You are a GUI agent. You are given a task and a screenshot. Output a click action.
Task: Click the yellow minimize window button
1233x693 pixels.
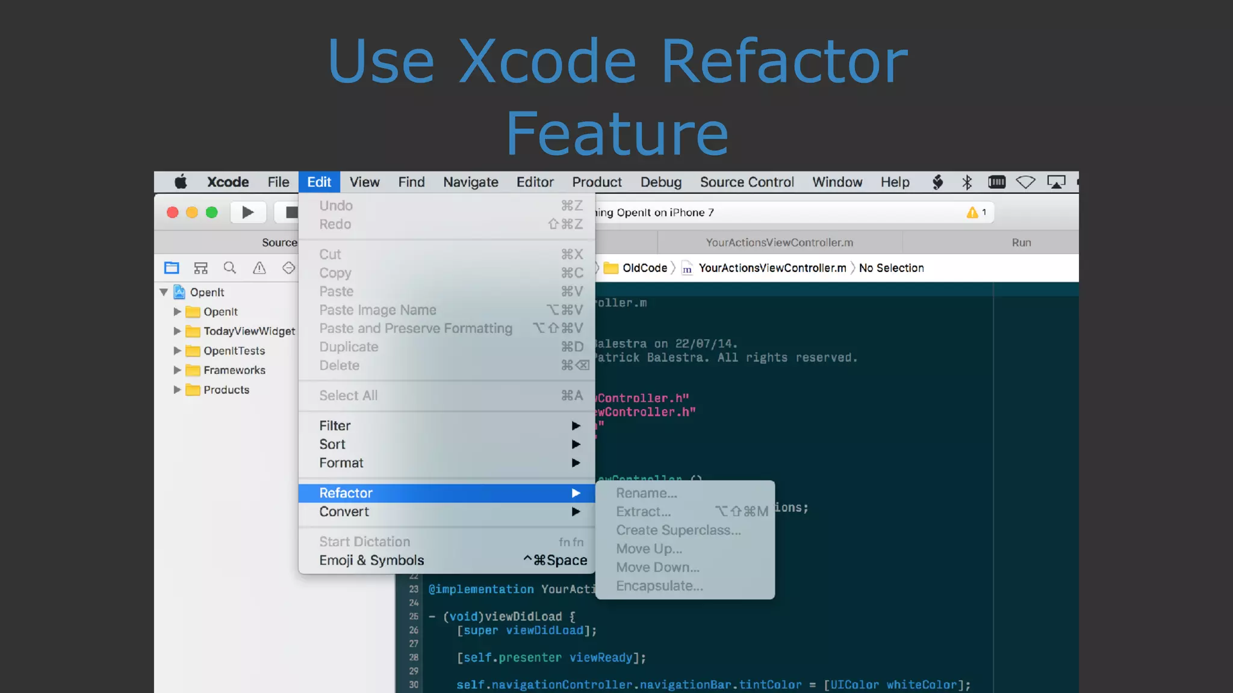coord(192,212)
